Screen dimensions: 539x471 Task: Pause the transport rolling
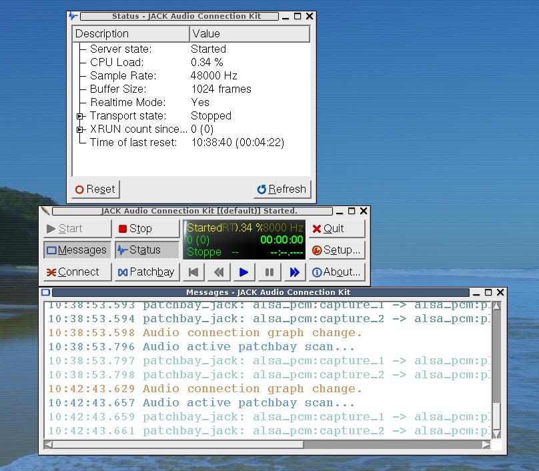pyautogui.click(x=269, y=272)
